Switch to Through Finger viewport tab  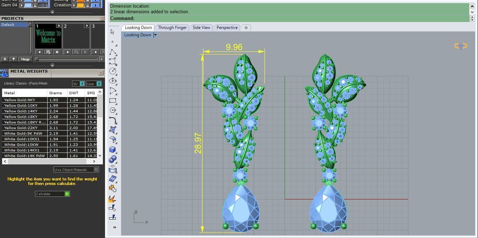point(172,28)
